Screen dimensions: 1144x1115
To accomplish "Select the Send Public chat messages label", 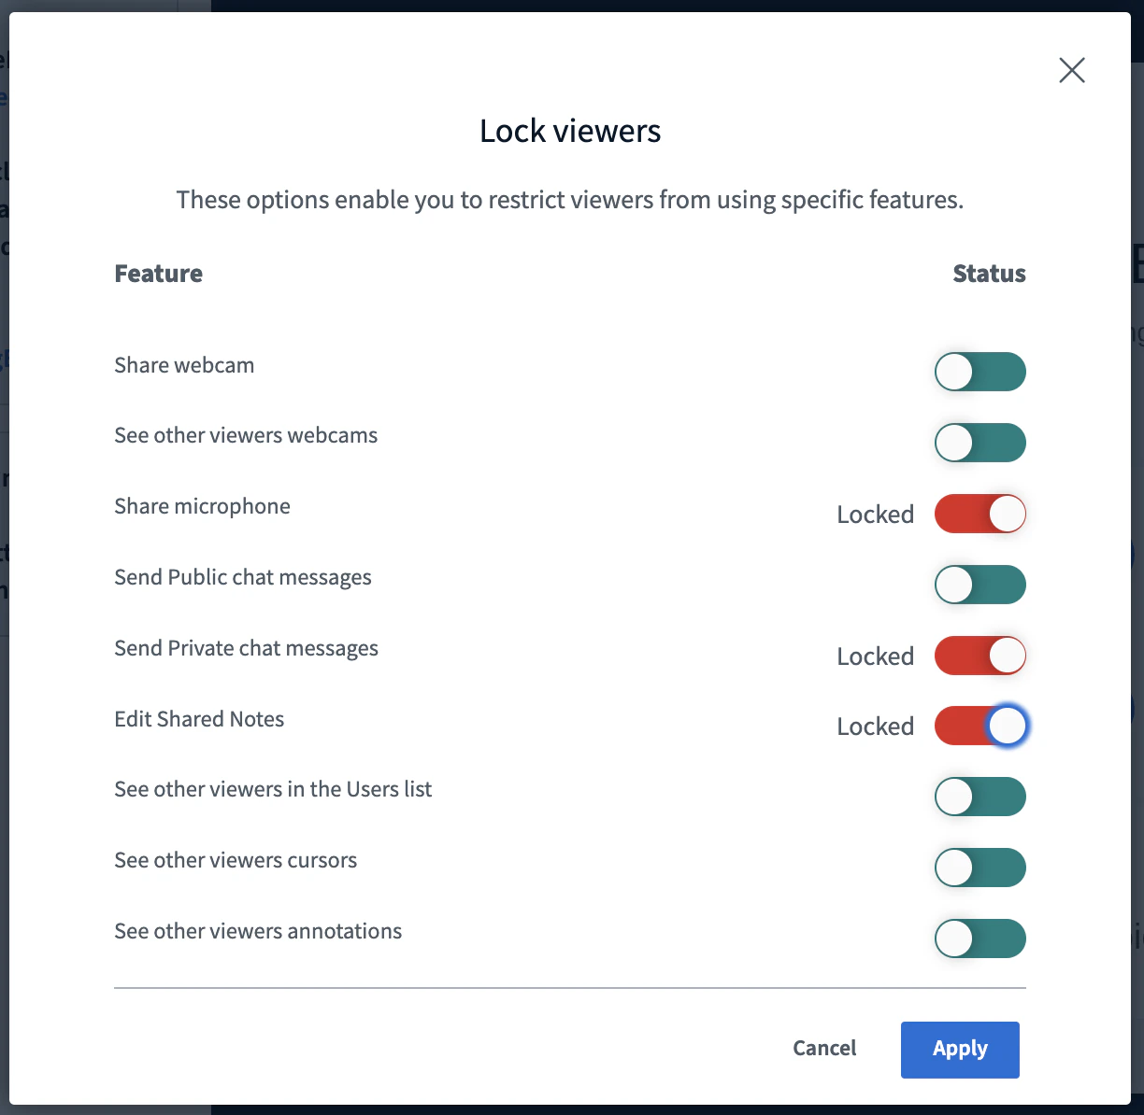I will (243, 577).
